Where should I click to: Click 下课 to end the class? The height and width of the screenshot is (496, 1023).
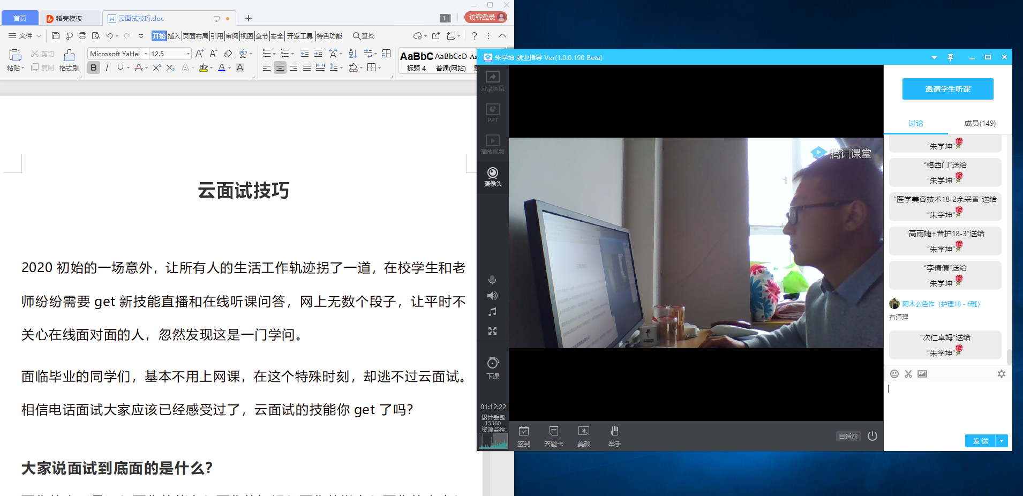[x=493, y=367]
